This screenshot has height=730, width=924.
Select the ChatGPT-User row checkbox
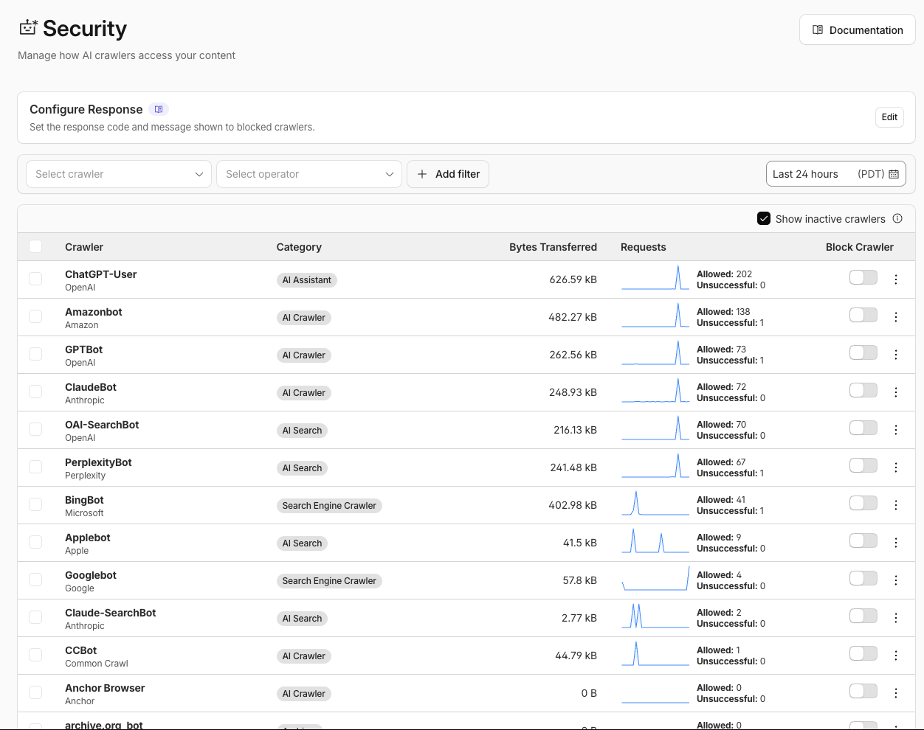[35, 279]
